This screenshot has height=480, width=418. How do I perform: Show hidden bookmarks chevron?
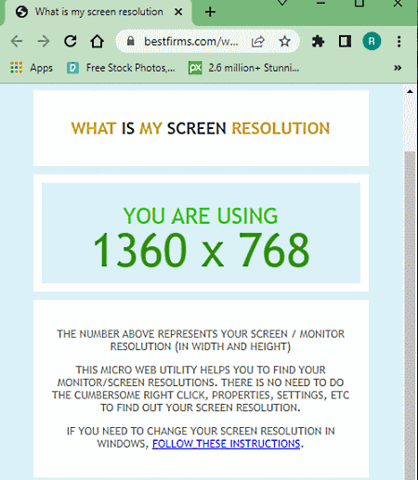tap(398, 68)
